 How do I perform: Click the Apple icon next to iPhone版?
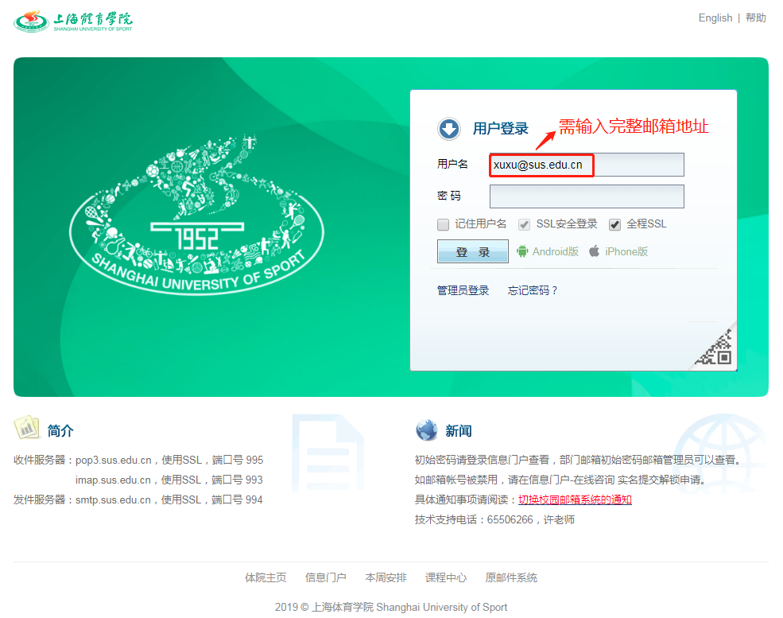594,251
